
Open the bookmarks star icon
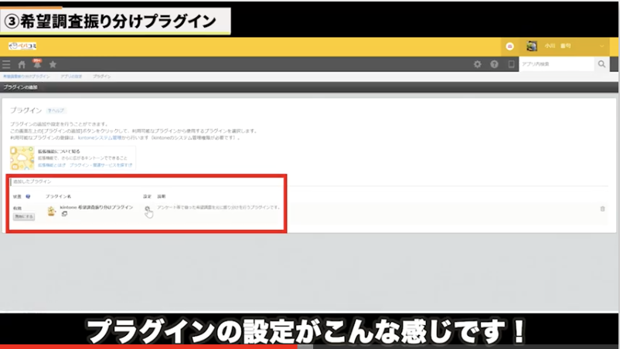pos(53,65)
